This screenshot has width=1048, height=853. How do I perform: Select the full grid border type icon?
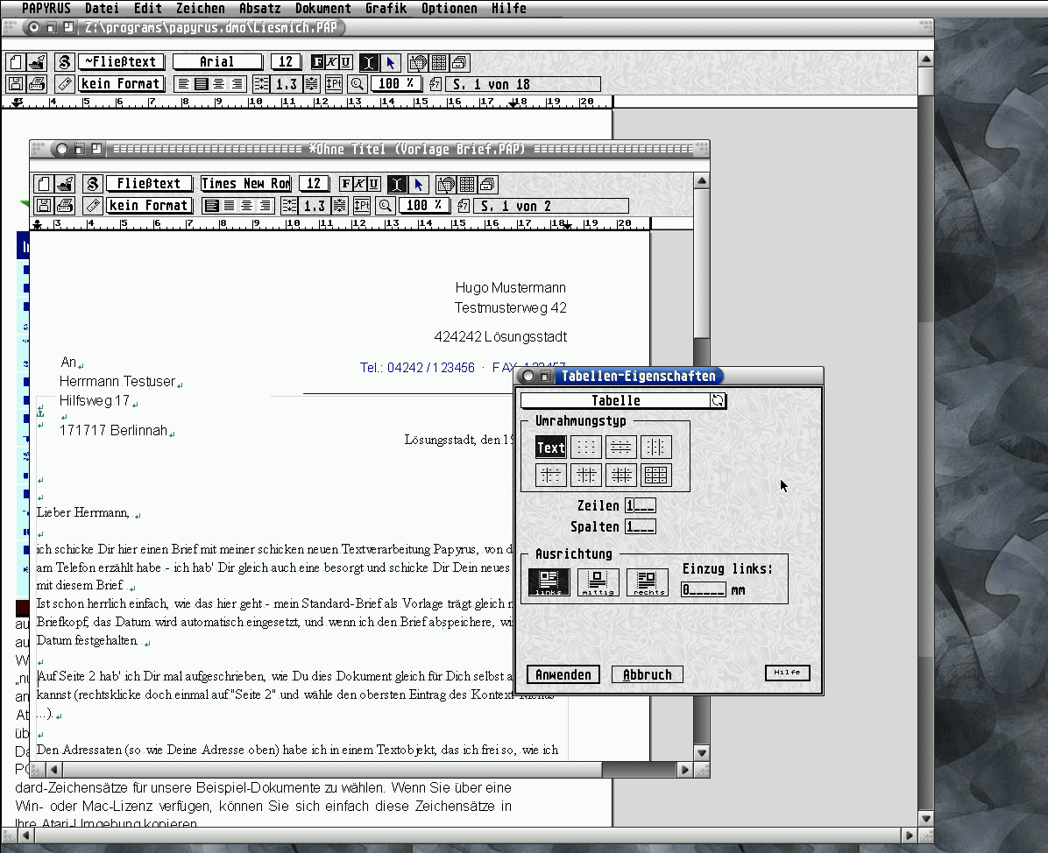point(655,475)
